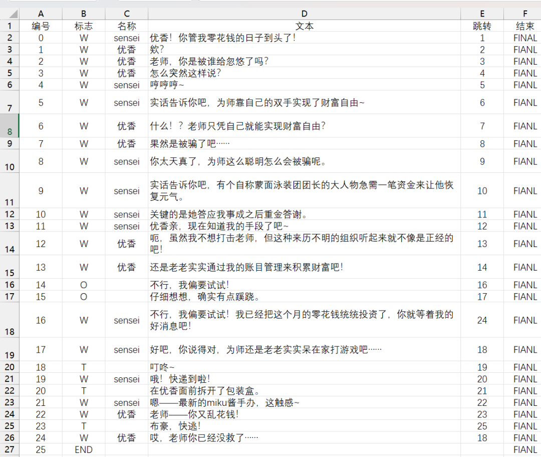
Task: Select column A header
Action: point(41,14)
